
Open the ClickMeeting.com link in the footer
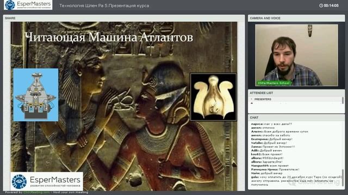[36, 192]
